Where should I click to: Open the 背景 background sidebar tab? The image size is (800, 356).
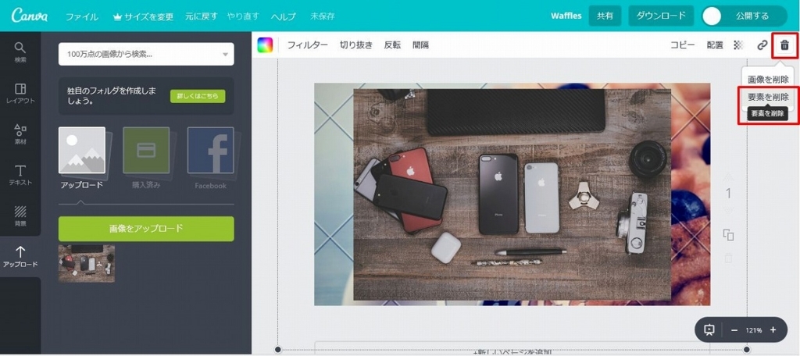pyautogui.click(x=20, y=215)
